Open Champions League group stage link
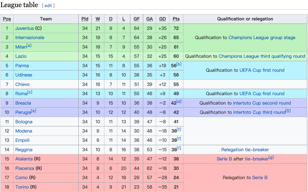Viewport: 308px width, 192px height. pos(262,38)
